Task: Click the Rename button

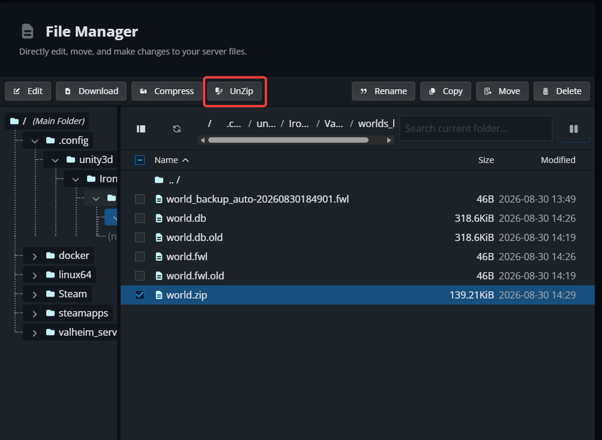Action: tap(383, 91)
